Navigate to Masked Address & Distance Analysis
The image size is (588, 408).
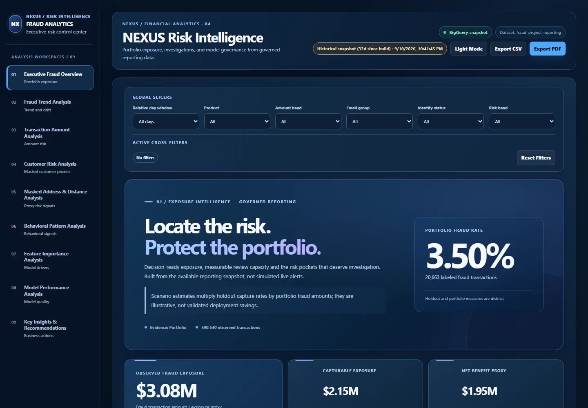pyautogui.click(x=50, y=198)
